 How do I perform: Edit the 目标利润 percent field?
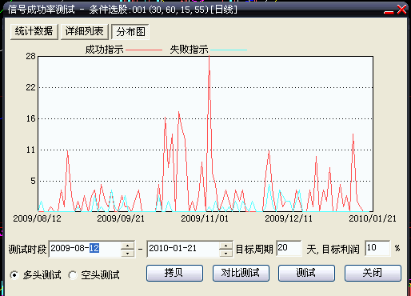[377, 248]
